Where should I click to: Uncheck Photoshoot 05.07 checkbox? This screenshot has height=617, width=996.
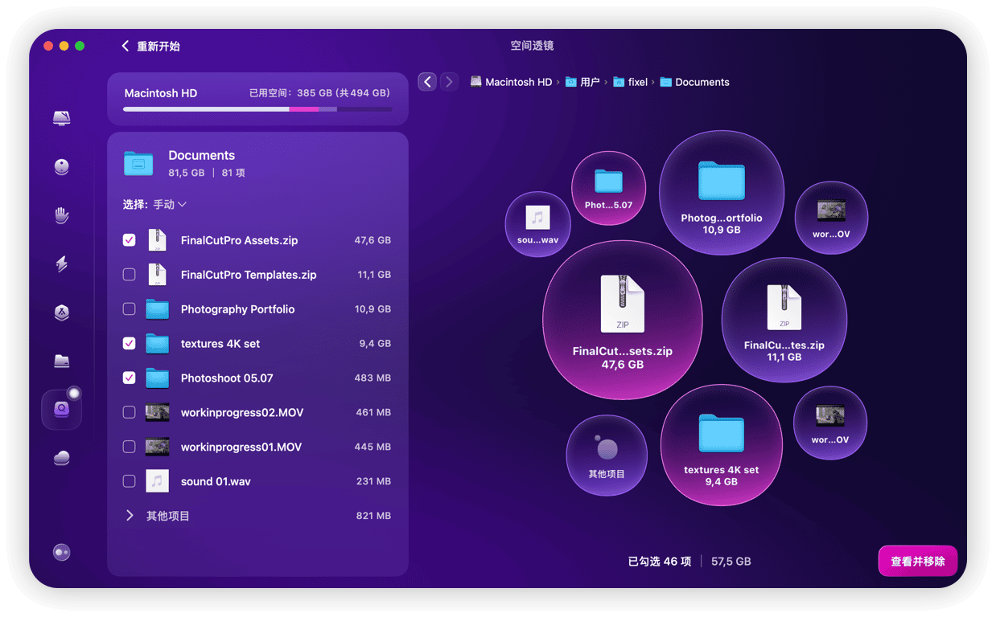(129, 378)
